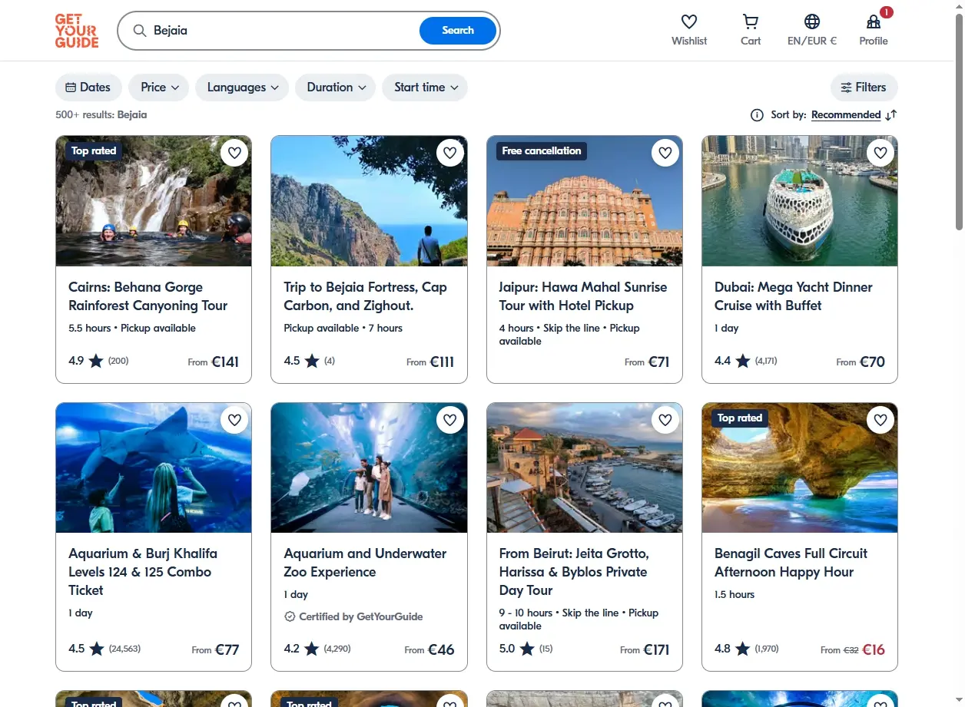
Task: Open the Cart icon
Action: click(751, 21)
